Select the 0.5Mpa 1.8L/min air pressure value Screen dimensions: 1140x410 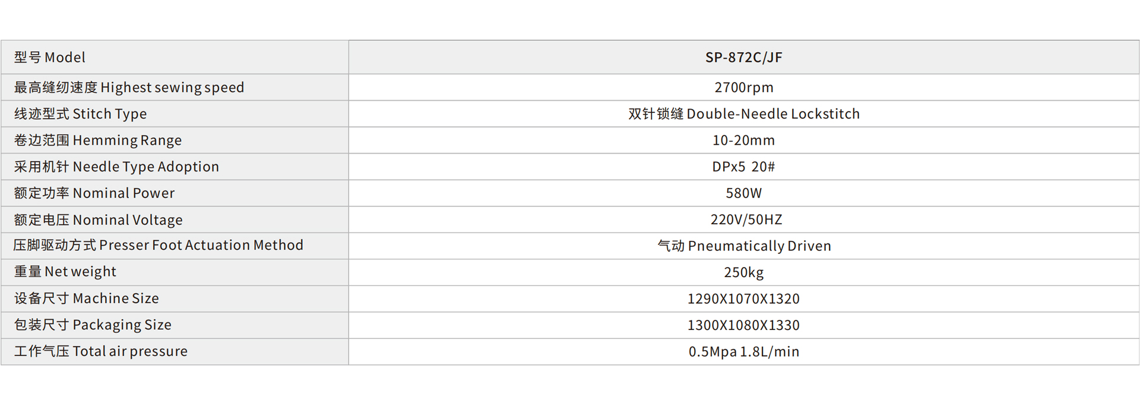743,352
